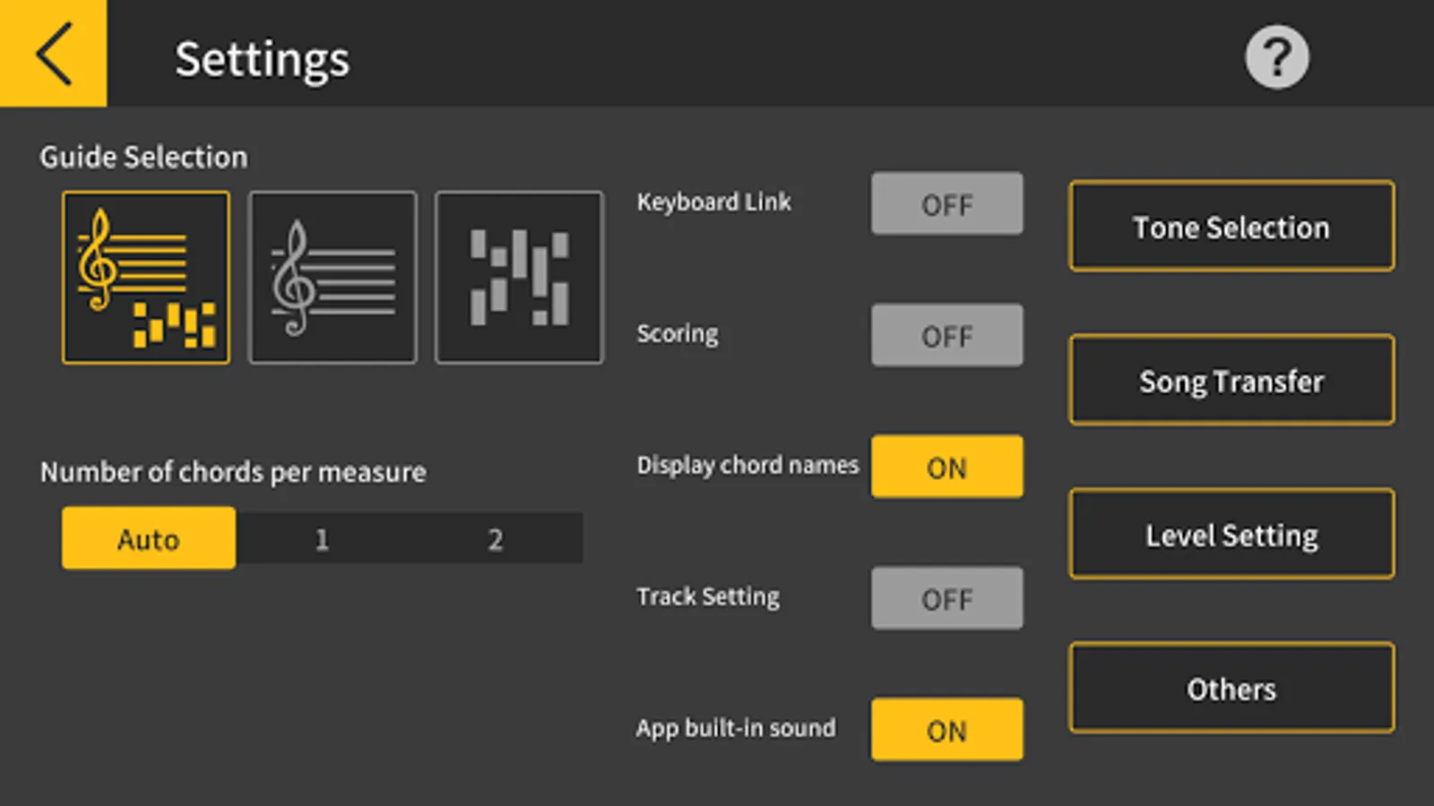Image resolution: width=1434 pixels, height=806 pixels.
Task: Click the Guide Selection heading
Action: (143, 158)
